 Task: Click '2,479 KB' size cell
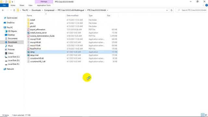[114, 36]
